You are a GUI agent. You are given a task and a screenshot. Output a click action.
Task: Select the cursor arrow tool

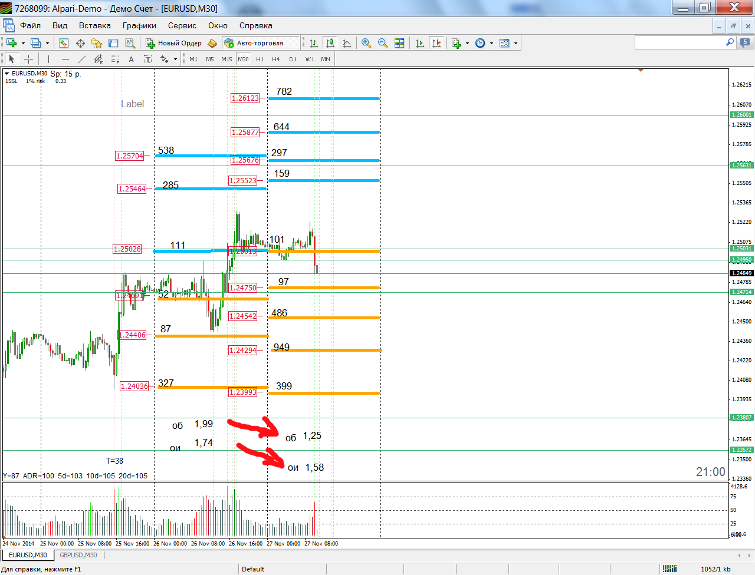[x=12, y=59]
